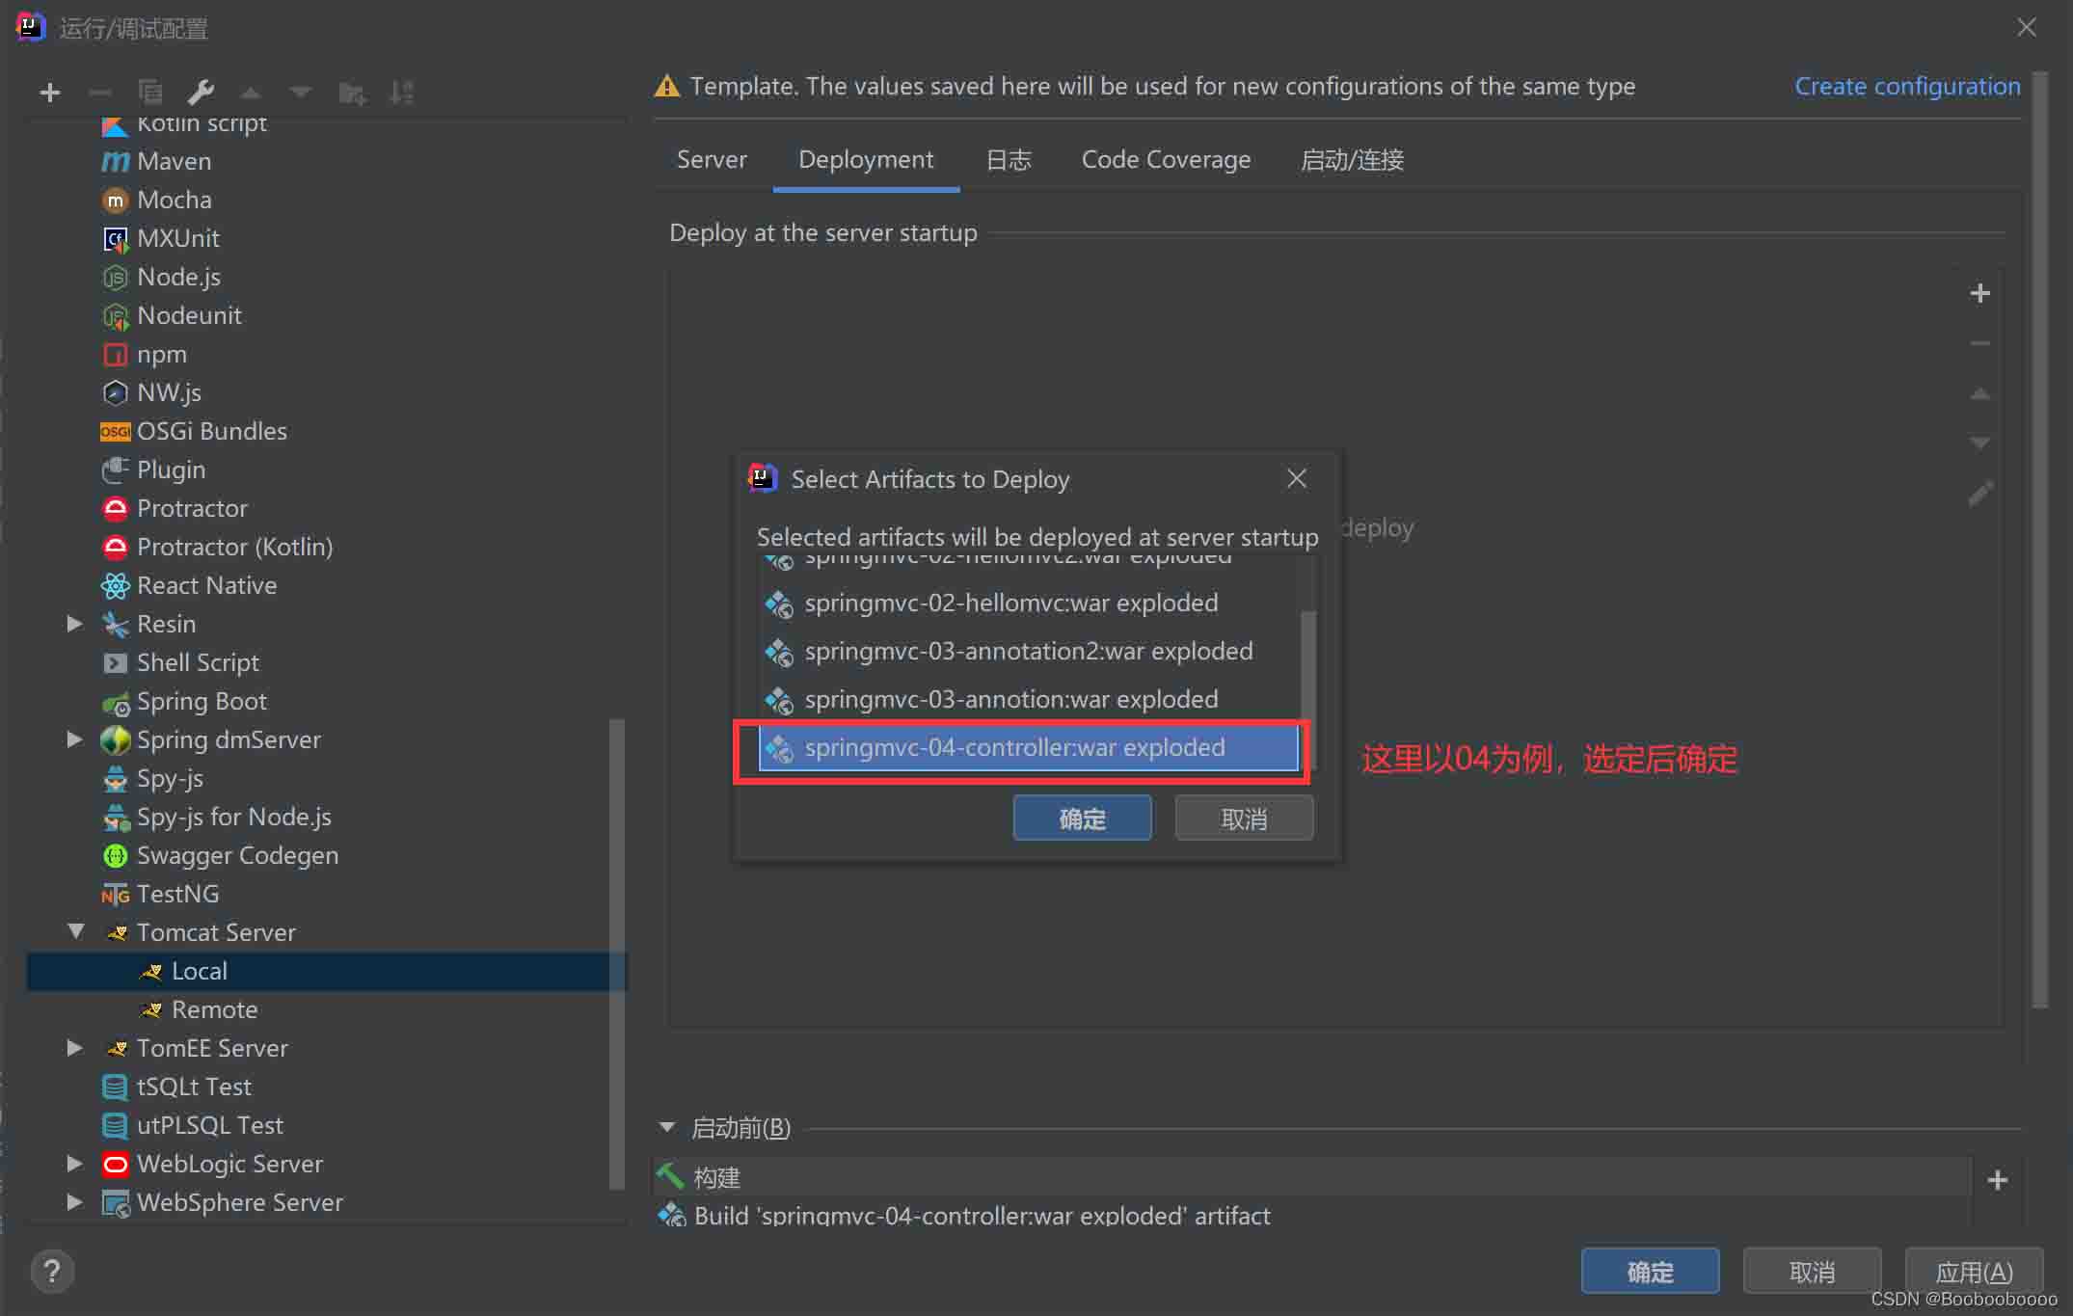Click the main 取消 button at bottom
Screen dimensions: 2073x1316
[x=1812, y=1272]
